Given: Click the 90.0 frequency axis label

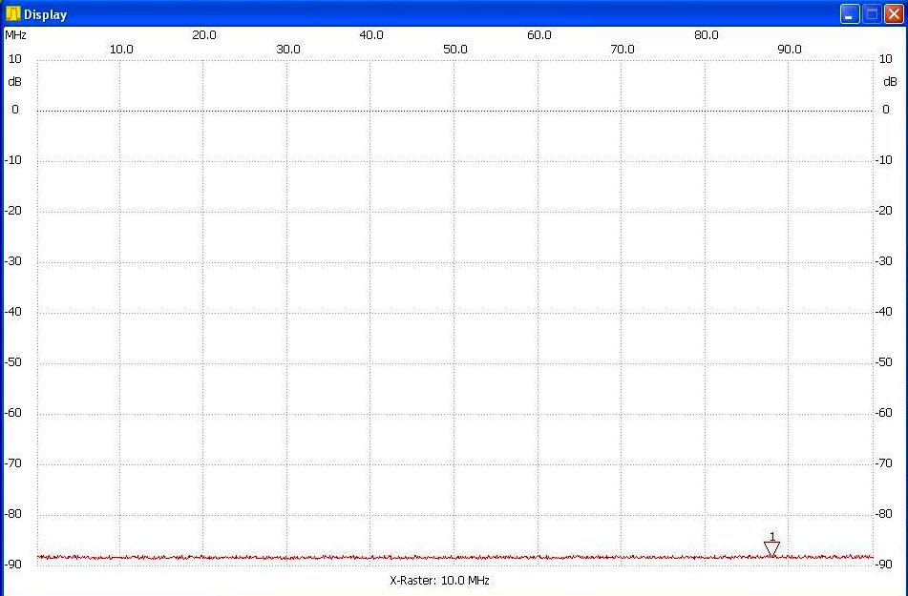Looking at the screenshot, I should coord(790,50).
